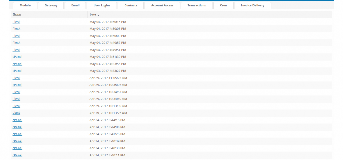This screenshot has height=160, width=343.
Task: Click the date Apr 29, 2017 11:05:25 AM
Action: (108, 78)
